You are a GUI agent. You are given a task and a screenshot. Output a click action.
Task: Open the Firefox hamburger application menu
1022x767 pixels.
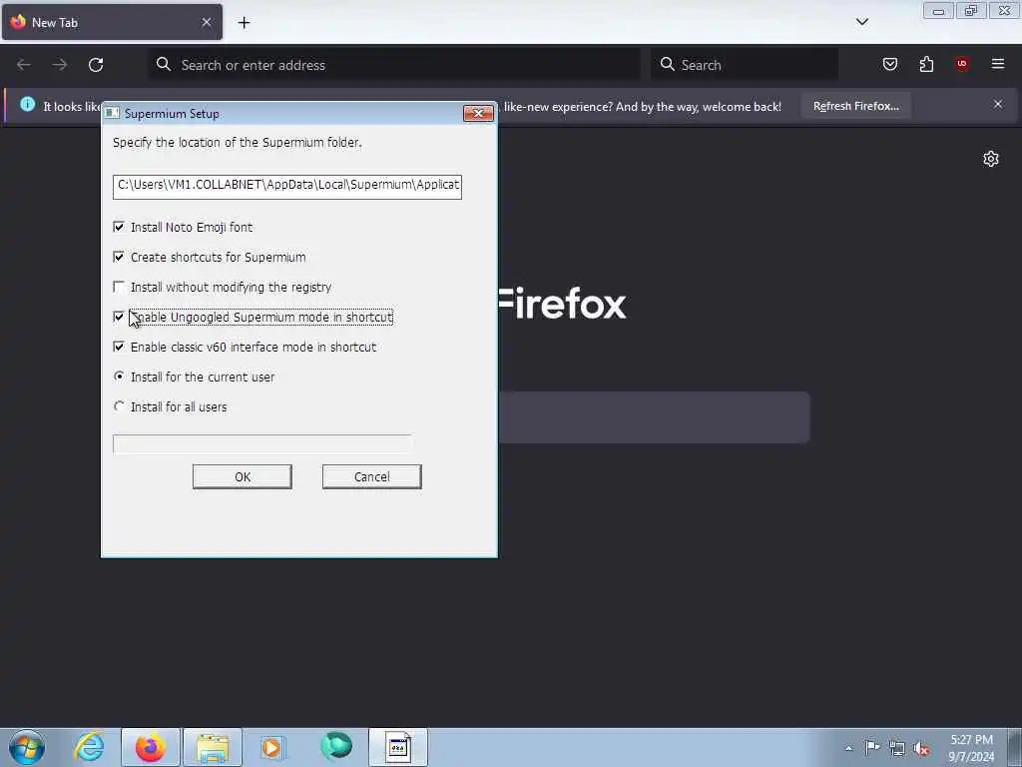998,64
